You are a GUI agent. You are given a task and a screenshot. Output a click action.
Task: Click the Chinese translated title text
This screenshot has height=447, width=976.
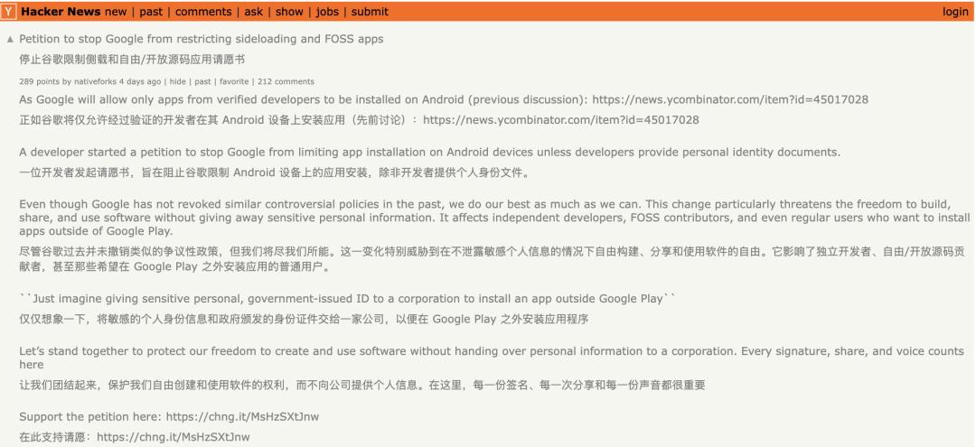132,59
